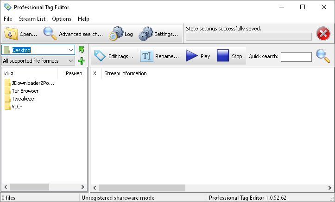Image resolution: width=335 pixels, height=202 pixels.
Task: Click the VLC- folder icon
Action: coord(7,107)
